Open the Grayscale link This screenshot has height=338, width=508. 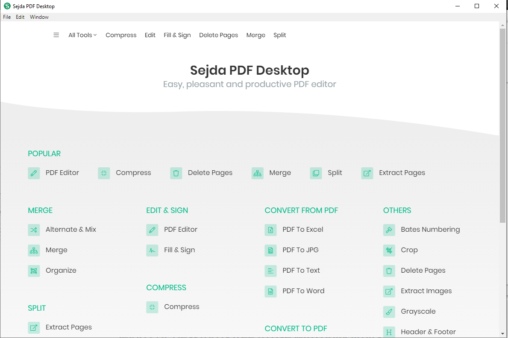tap(418, 312)
